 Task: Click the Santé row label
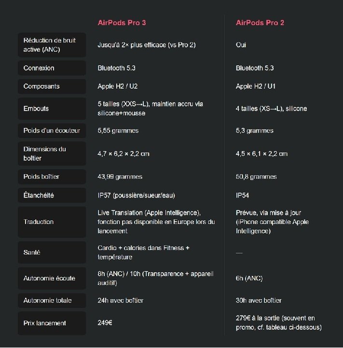[x=32, y=252]
